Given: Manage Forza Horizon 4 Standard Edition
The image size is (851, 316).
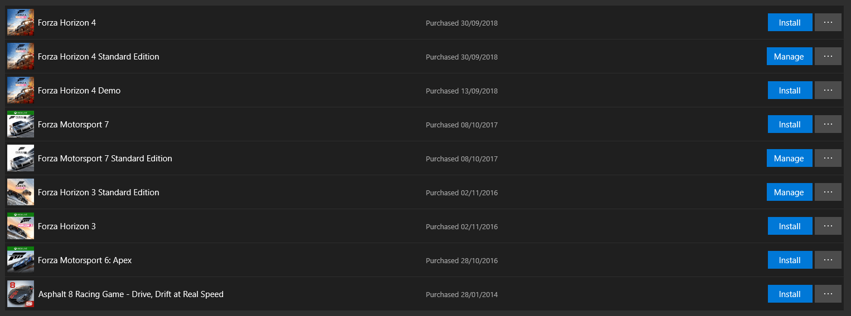Looking at the screenshot, I should click(789, 57).
